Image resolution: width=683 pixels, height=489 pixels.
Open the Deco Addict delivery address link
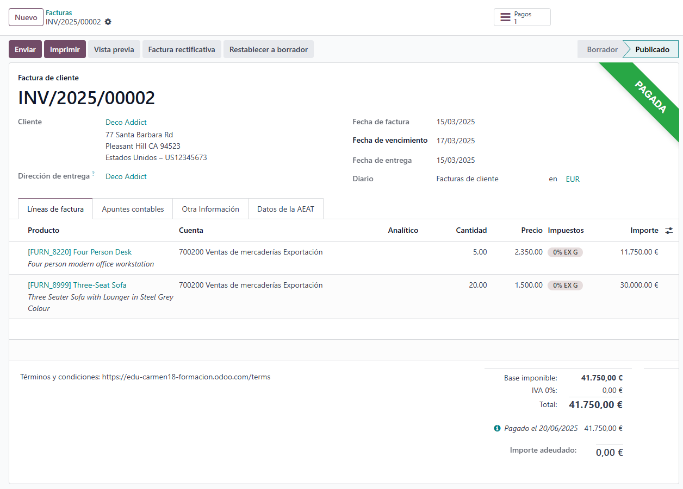(x=126, y=176)
